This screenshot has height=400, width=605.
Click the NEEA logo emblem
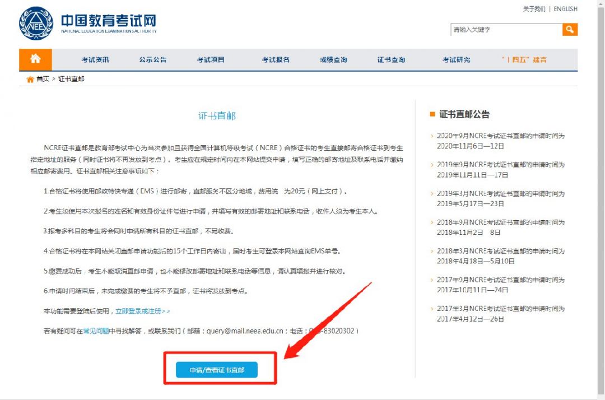tap(36, 23)
